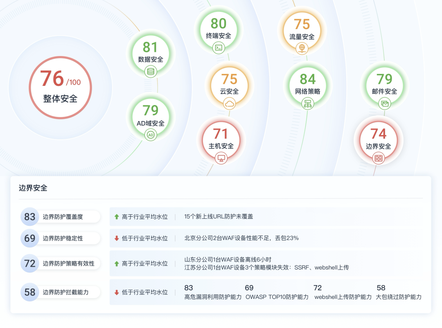This screenshot has height=328, width=442.
Task: Select the 邮件安全 79 score bubble
Action: (385, 85)
